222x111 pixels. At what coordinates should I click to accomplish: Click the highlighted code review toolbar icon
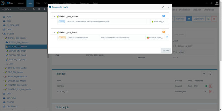[x=189, y=19]
